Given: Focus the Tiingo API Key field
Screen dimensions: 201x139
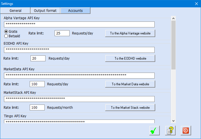Looking at the screenshot, I should click(79, 121).
